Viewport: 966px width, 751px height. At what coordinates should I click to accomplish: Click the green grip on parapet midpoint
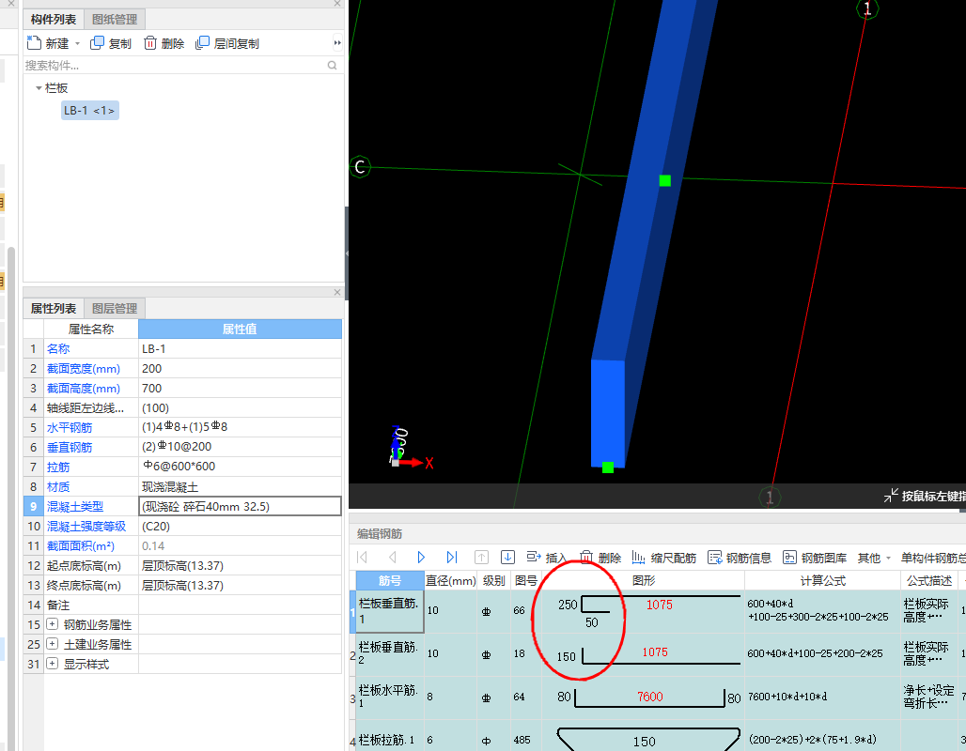coord(664,180)
